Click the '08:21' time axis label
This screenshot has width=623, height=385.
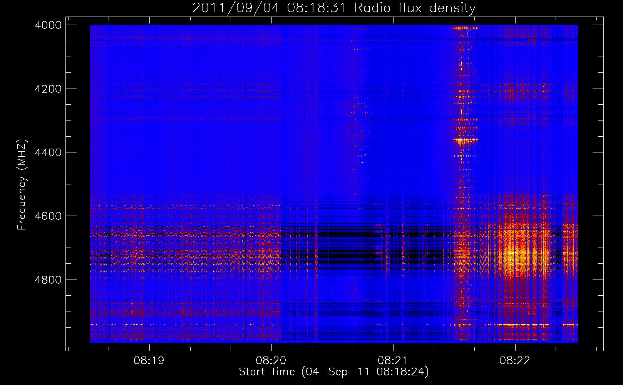(393, 360)
